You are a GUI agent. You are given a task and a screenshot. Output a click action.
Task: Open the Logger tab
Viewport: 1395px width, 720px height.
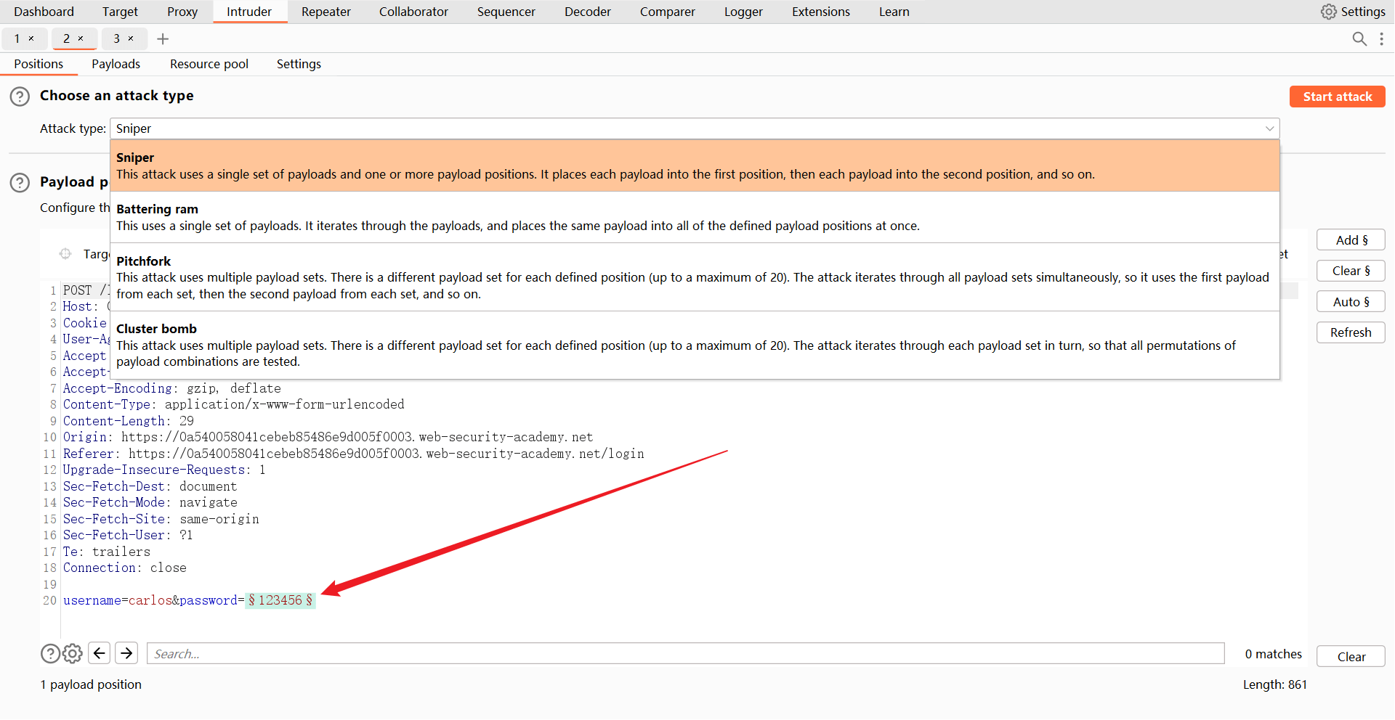pyautogui.click(x=743, y=12)
